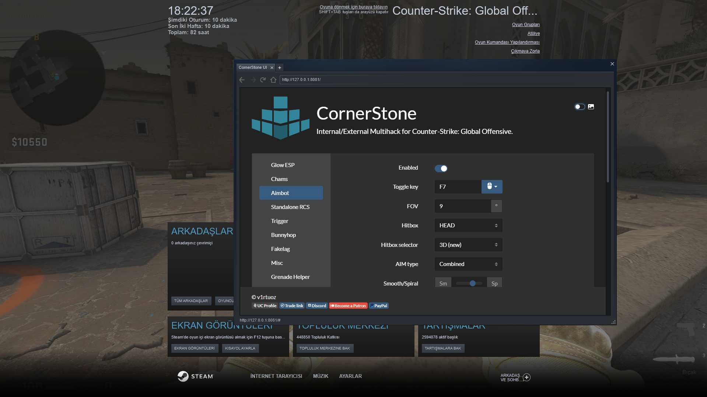Open the Hitbox dropdown showing HEAD
Viewport: 707px width, 397px height.
[x=468, y=226]
